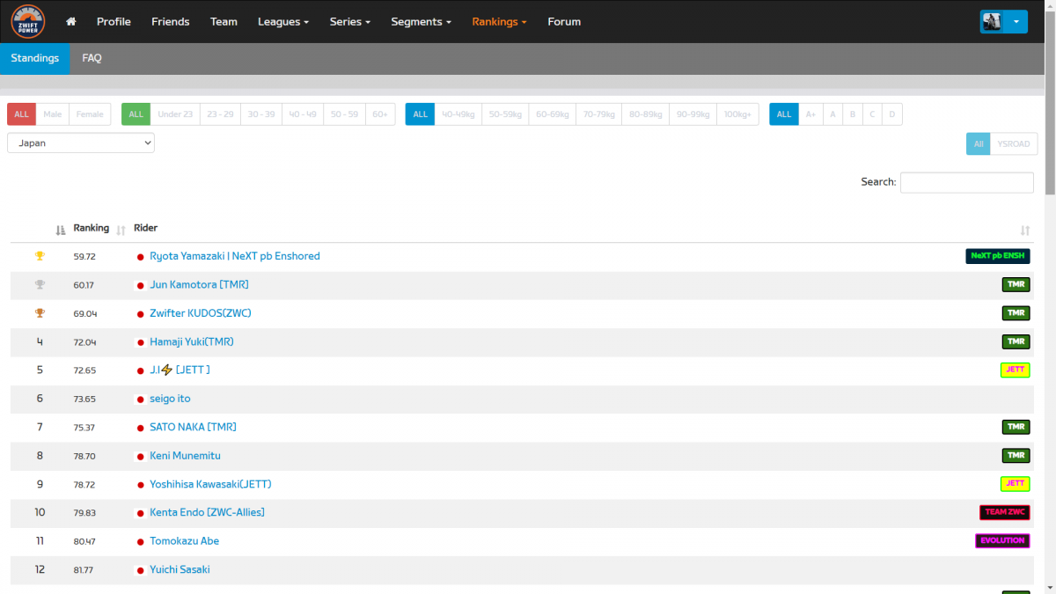This screenshot has width=1056, height=594.
Task: Go to the Profile page
Action: [114, 22]
